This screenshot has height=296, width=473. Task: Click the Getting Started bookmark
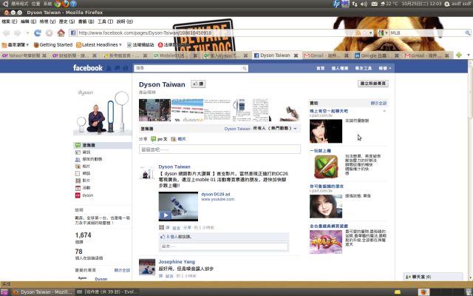53,45
